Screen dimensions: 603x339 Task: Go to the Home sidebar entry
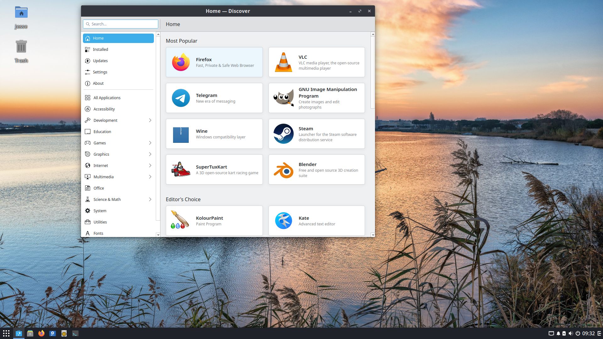tap(118, 38)
